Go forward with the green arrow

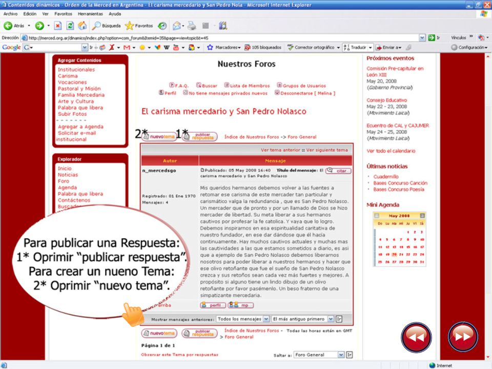click(39, 26)
